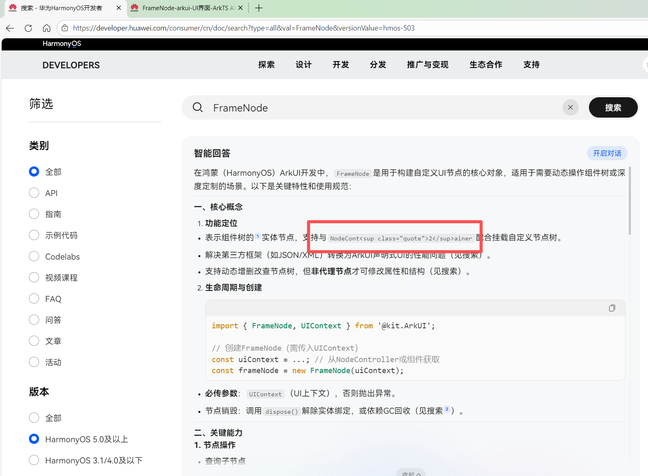Go to browser home page icon
Image resolution: width=648 pixels, height=476 pixels.
[46, 28]
